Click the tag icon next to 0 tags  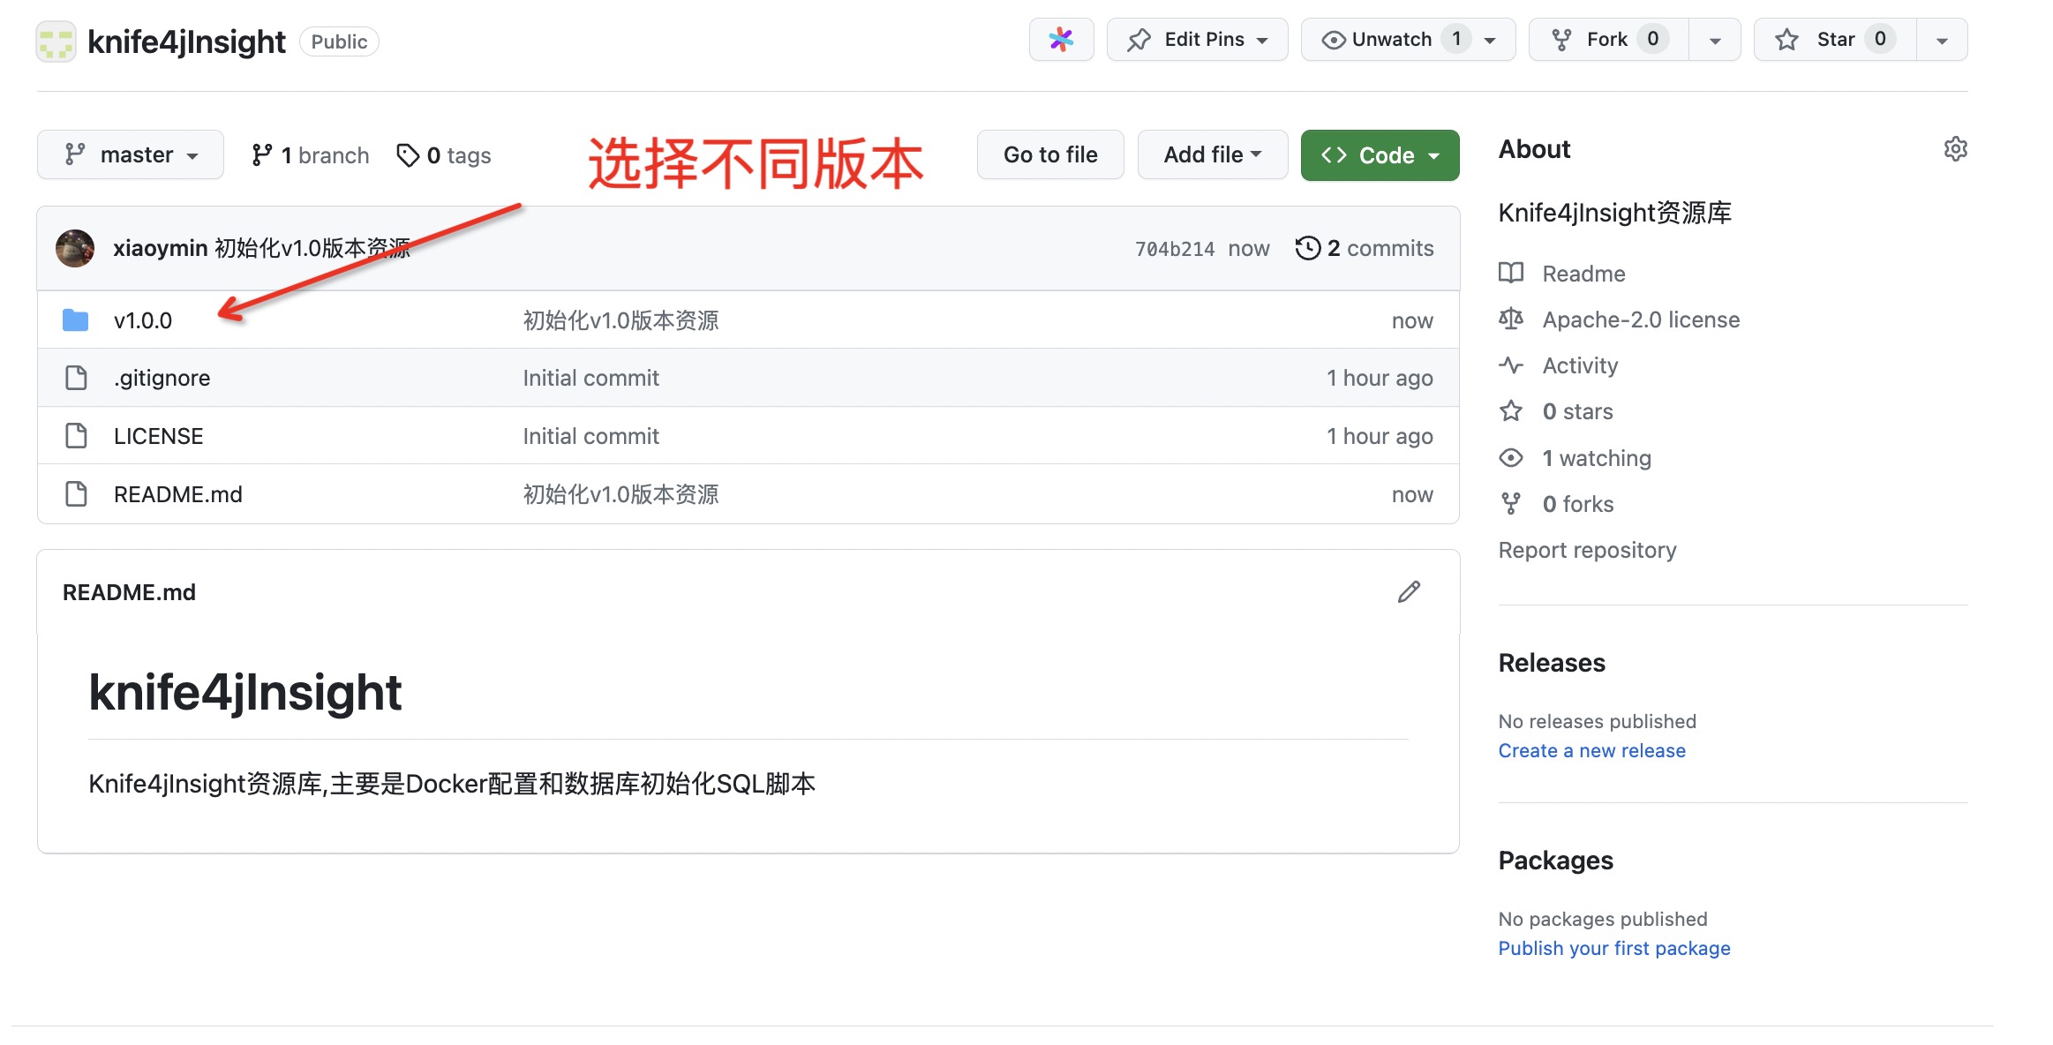(x=408, y=155)
